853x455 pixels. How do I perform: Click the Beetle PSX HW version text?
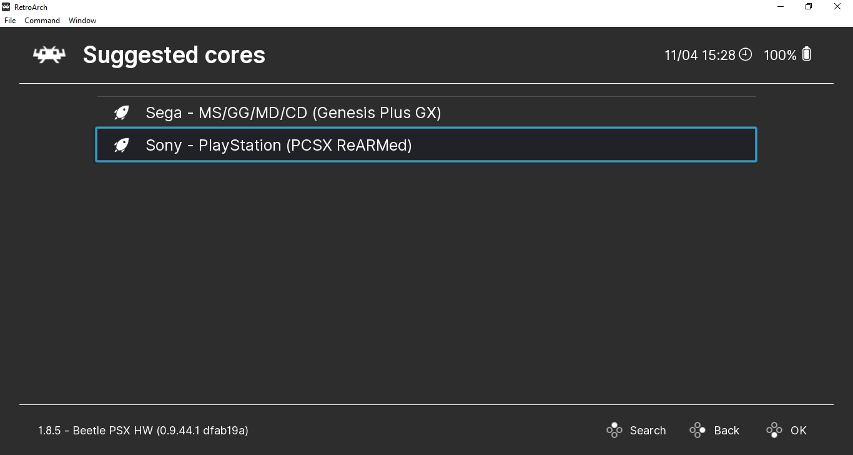(143, 431)
